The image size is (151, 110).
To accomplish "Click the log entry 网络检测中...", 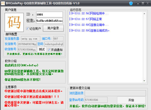I will pyautogui.click(x=89, y=13).
